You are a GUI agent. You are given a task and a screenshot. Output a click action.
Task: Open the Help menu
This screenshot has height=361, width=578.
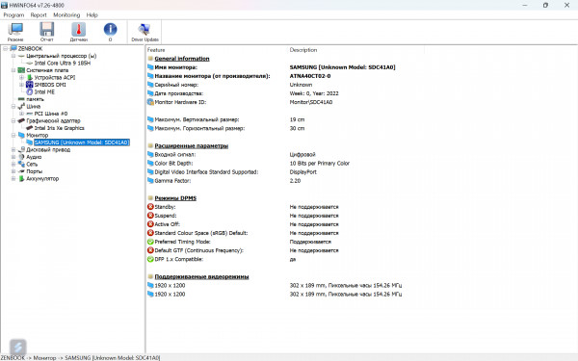pos(92,15)
